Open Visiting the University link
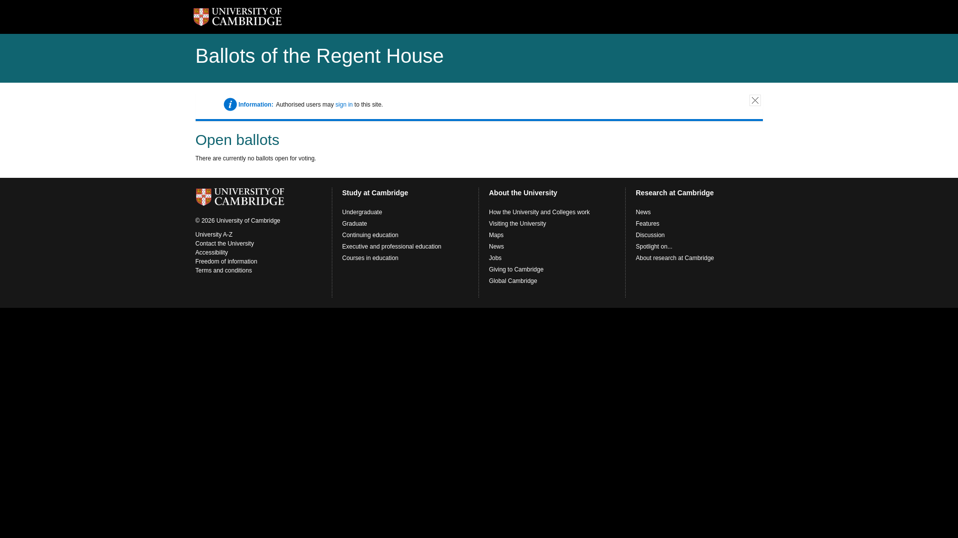958x538 pixels. click(x=517, y=224)
